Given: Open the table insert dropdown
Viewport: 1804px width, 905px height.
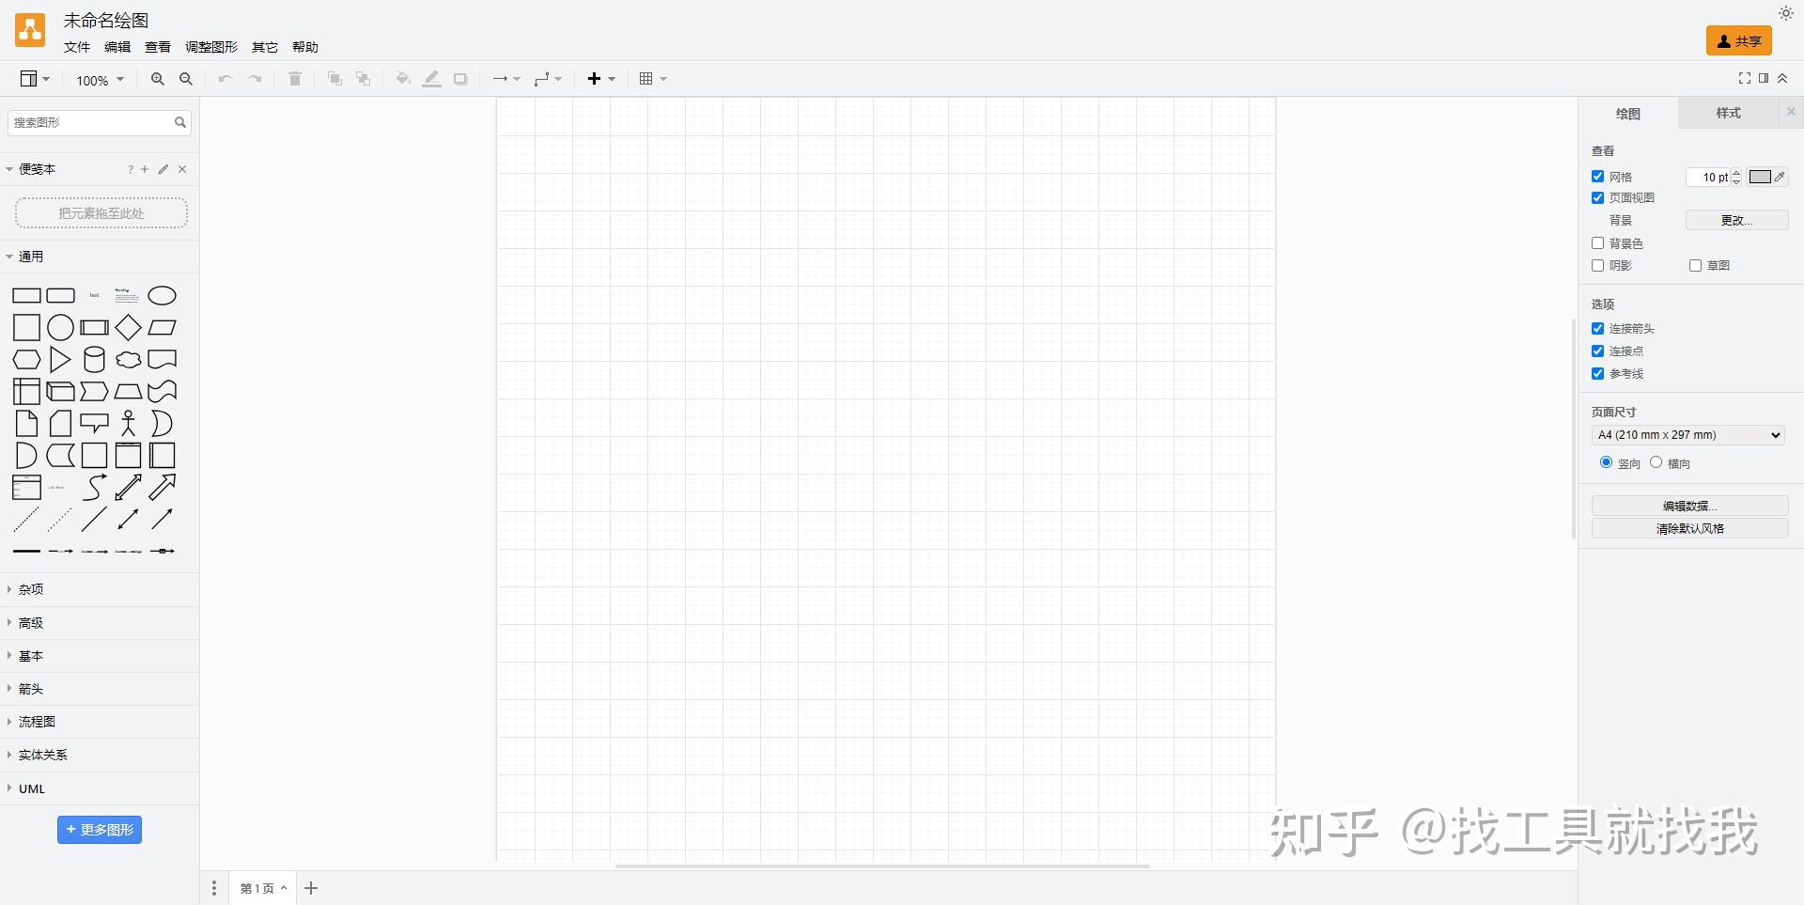Looking at the screenshot, I should (x=653, y=79).
